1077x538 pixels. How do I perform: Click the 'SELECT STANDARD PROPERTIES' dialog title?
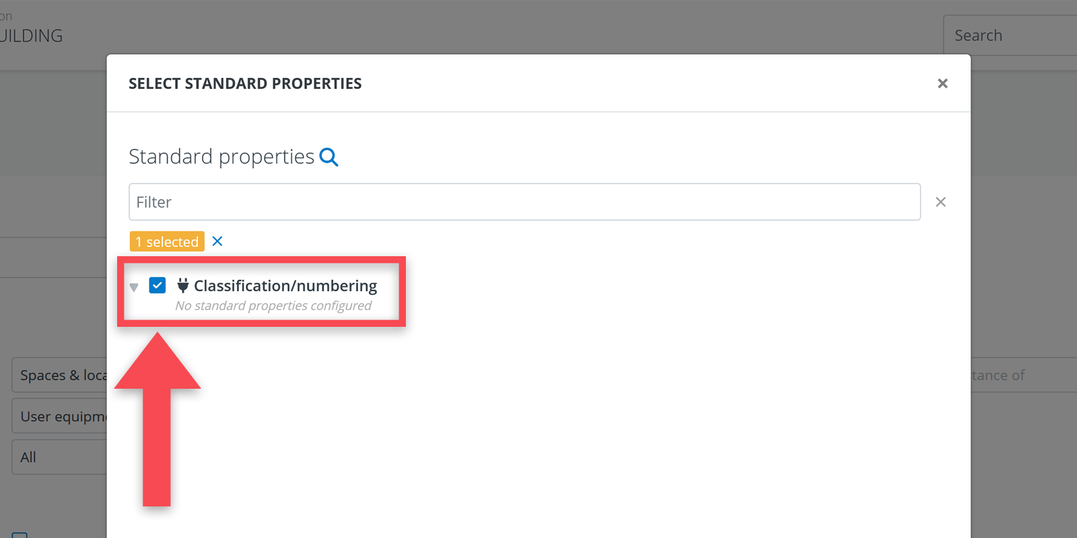point(245,83)
